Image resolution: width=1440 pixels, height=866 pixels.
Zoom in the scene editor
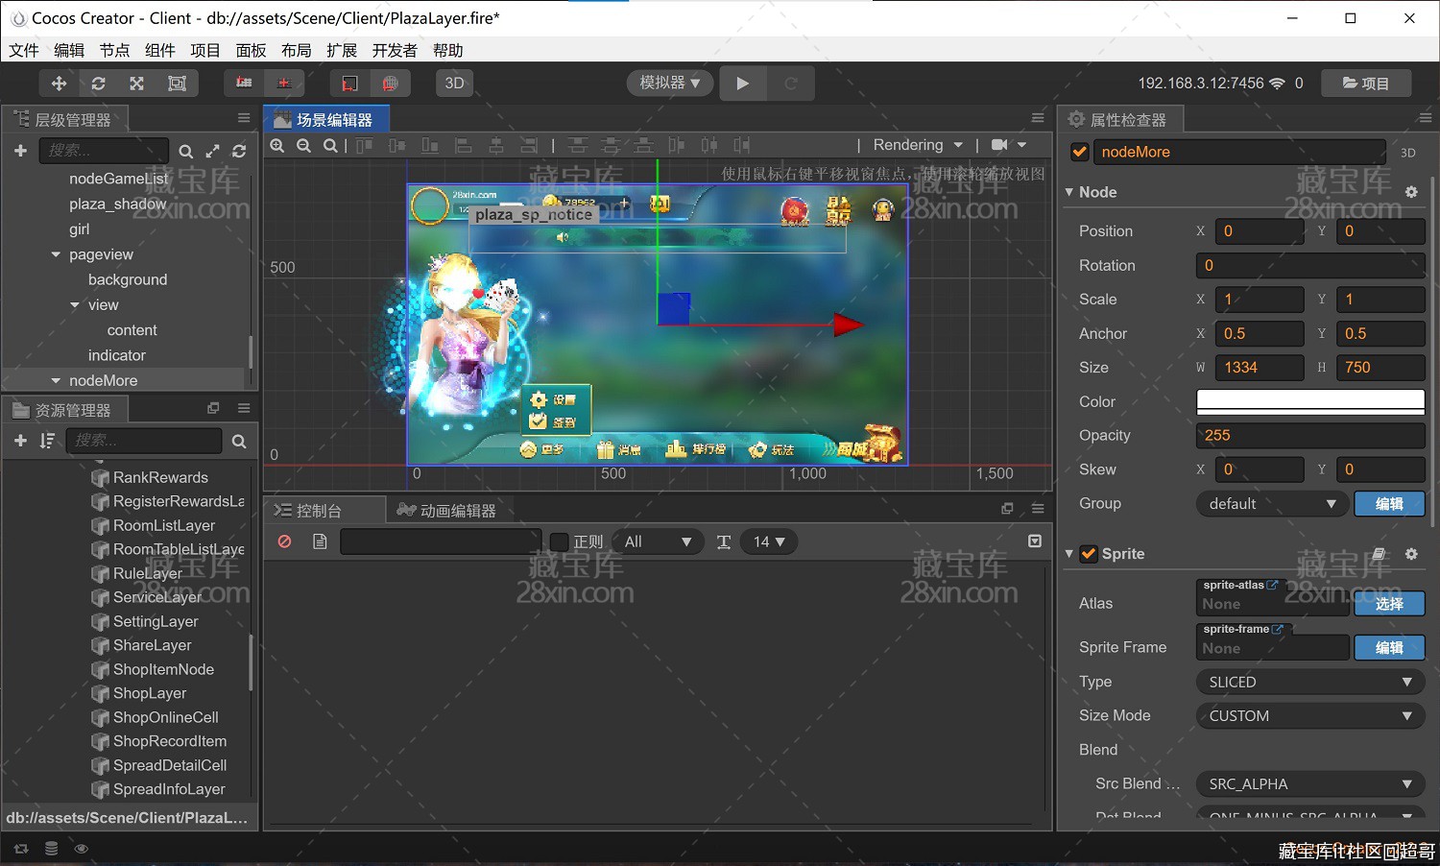tap(277, 145)
